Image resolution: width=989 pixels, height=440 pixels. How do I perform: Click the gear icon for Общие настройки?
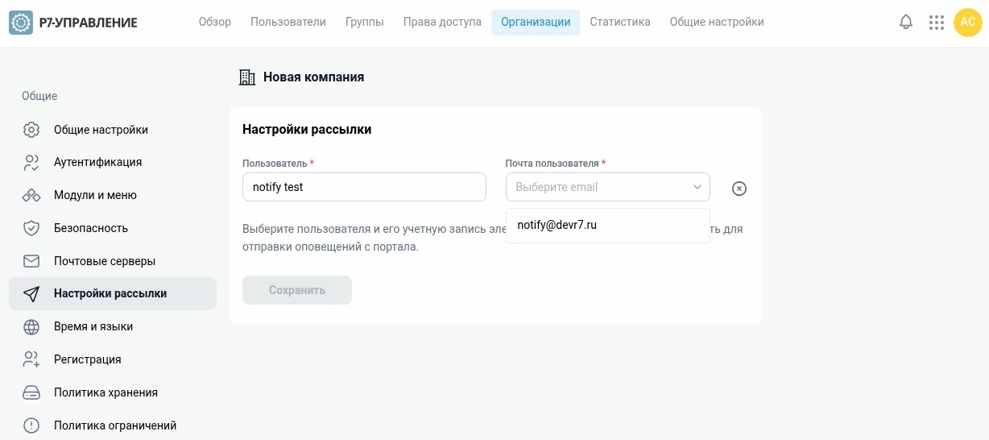pyautogui.click(x=31, y=130)
